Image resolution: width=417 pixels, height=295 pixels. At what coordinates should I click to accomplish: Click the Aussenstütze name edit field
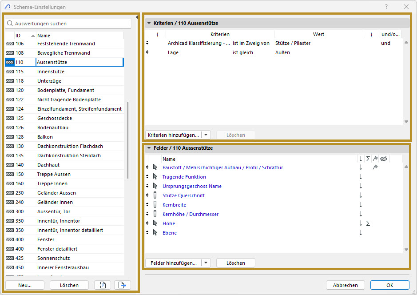[79, 62]
